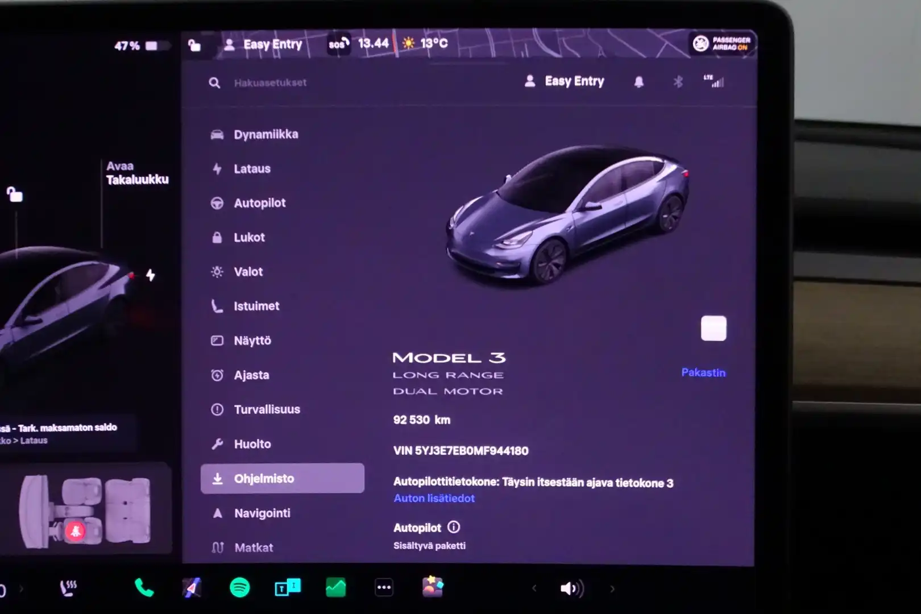Select Autopilot in the sidebar
This screenshot has height=614, width=921.
(x=248, y=203)
